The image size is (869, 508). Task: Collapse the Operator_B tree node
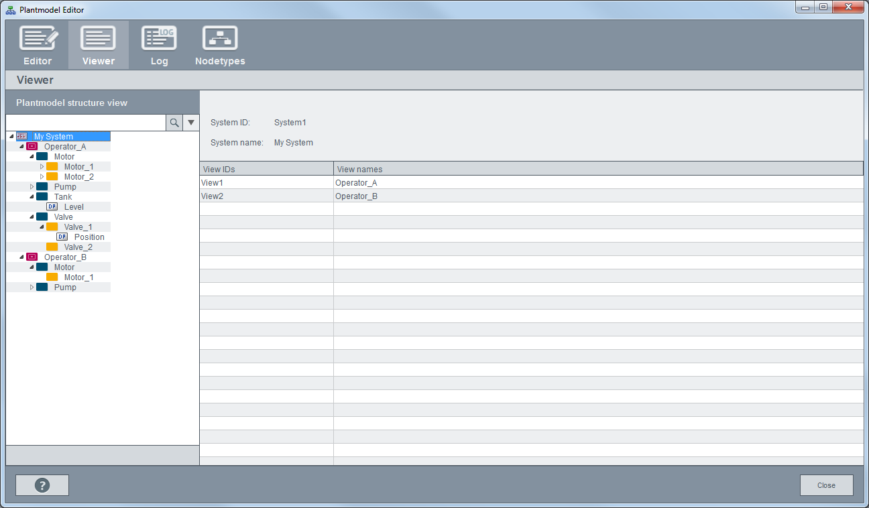tap(21, 257)
